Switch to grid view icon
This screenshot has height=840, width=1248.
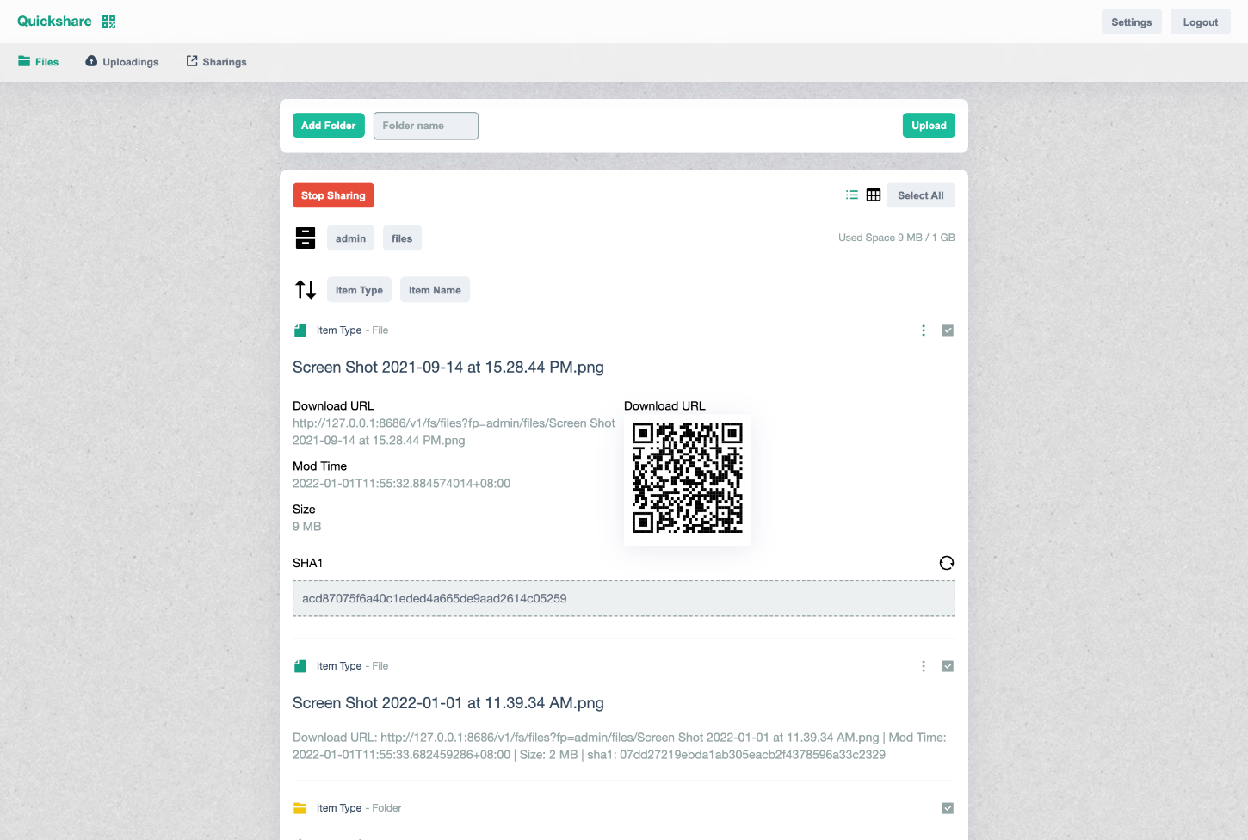point(874,195)
